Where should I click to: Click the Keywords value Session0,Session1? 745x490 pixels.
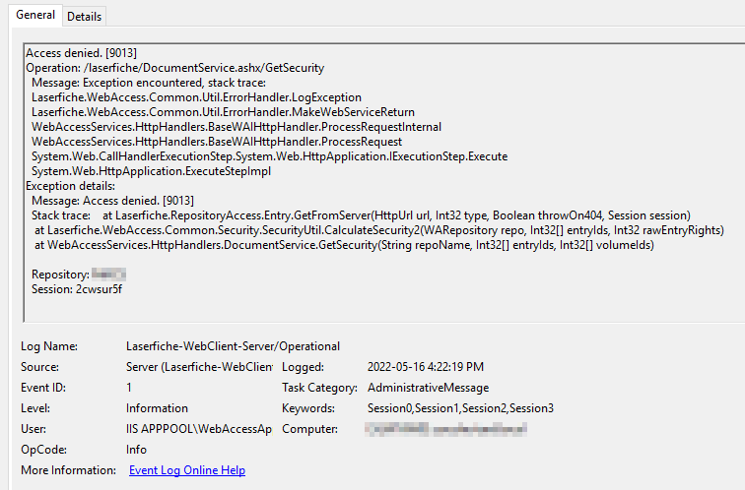[460, 408]
